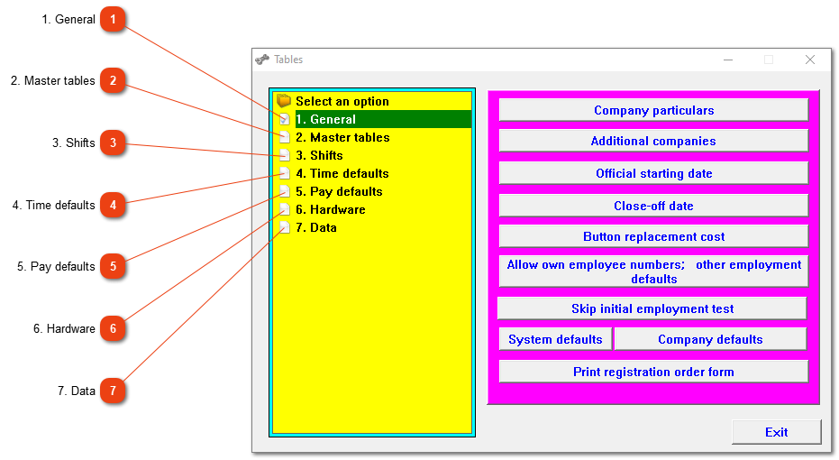839x460 pixels.
Task: Click the document icon beside 5. Pay defaults
Action: pyautogui.click(x=285, y=191)
